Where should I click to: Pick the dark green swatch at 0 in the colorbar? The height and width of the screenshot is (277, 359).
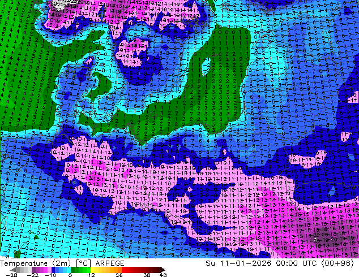(x=73, y=270)
